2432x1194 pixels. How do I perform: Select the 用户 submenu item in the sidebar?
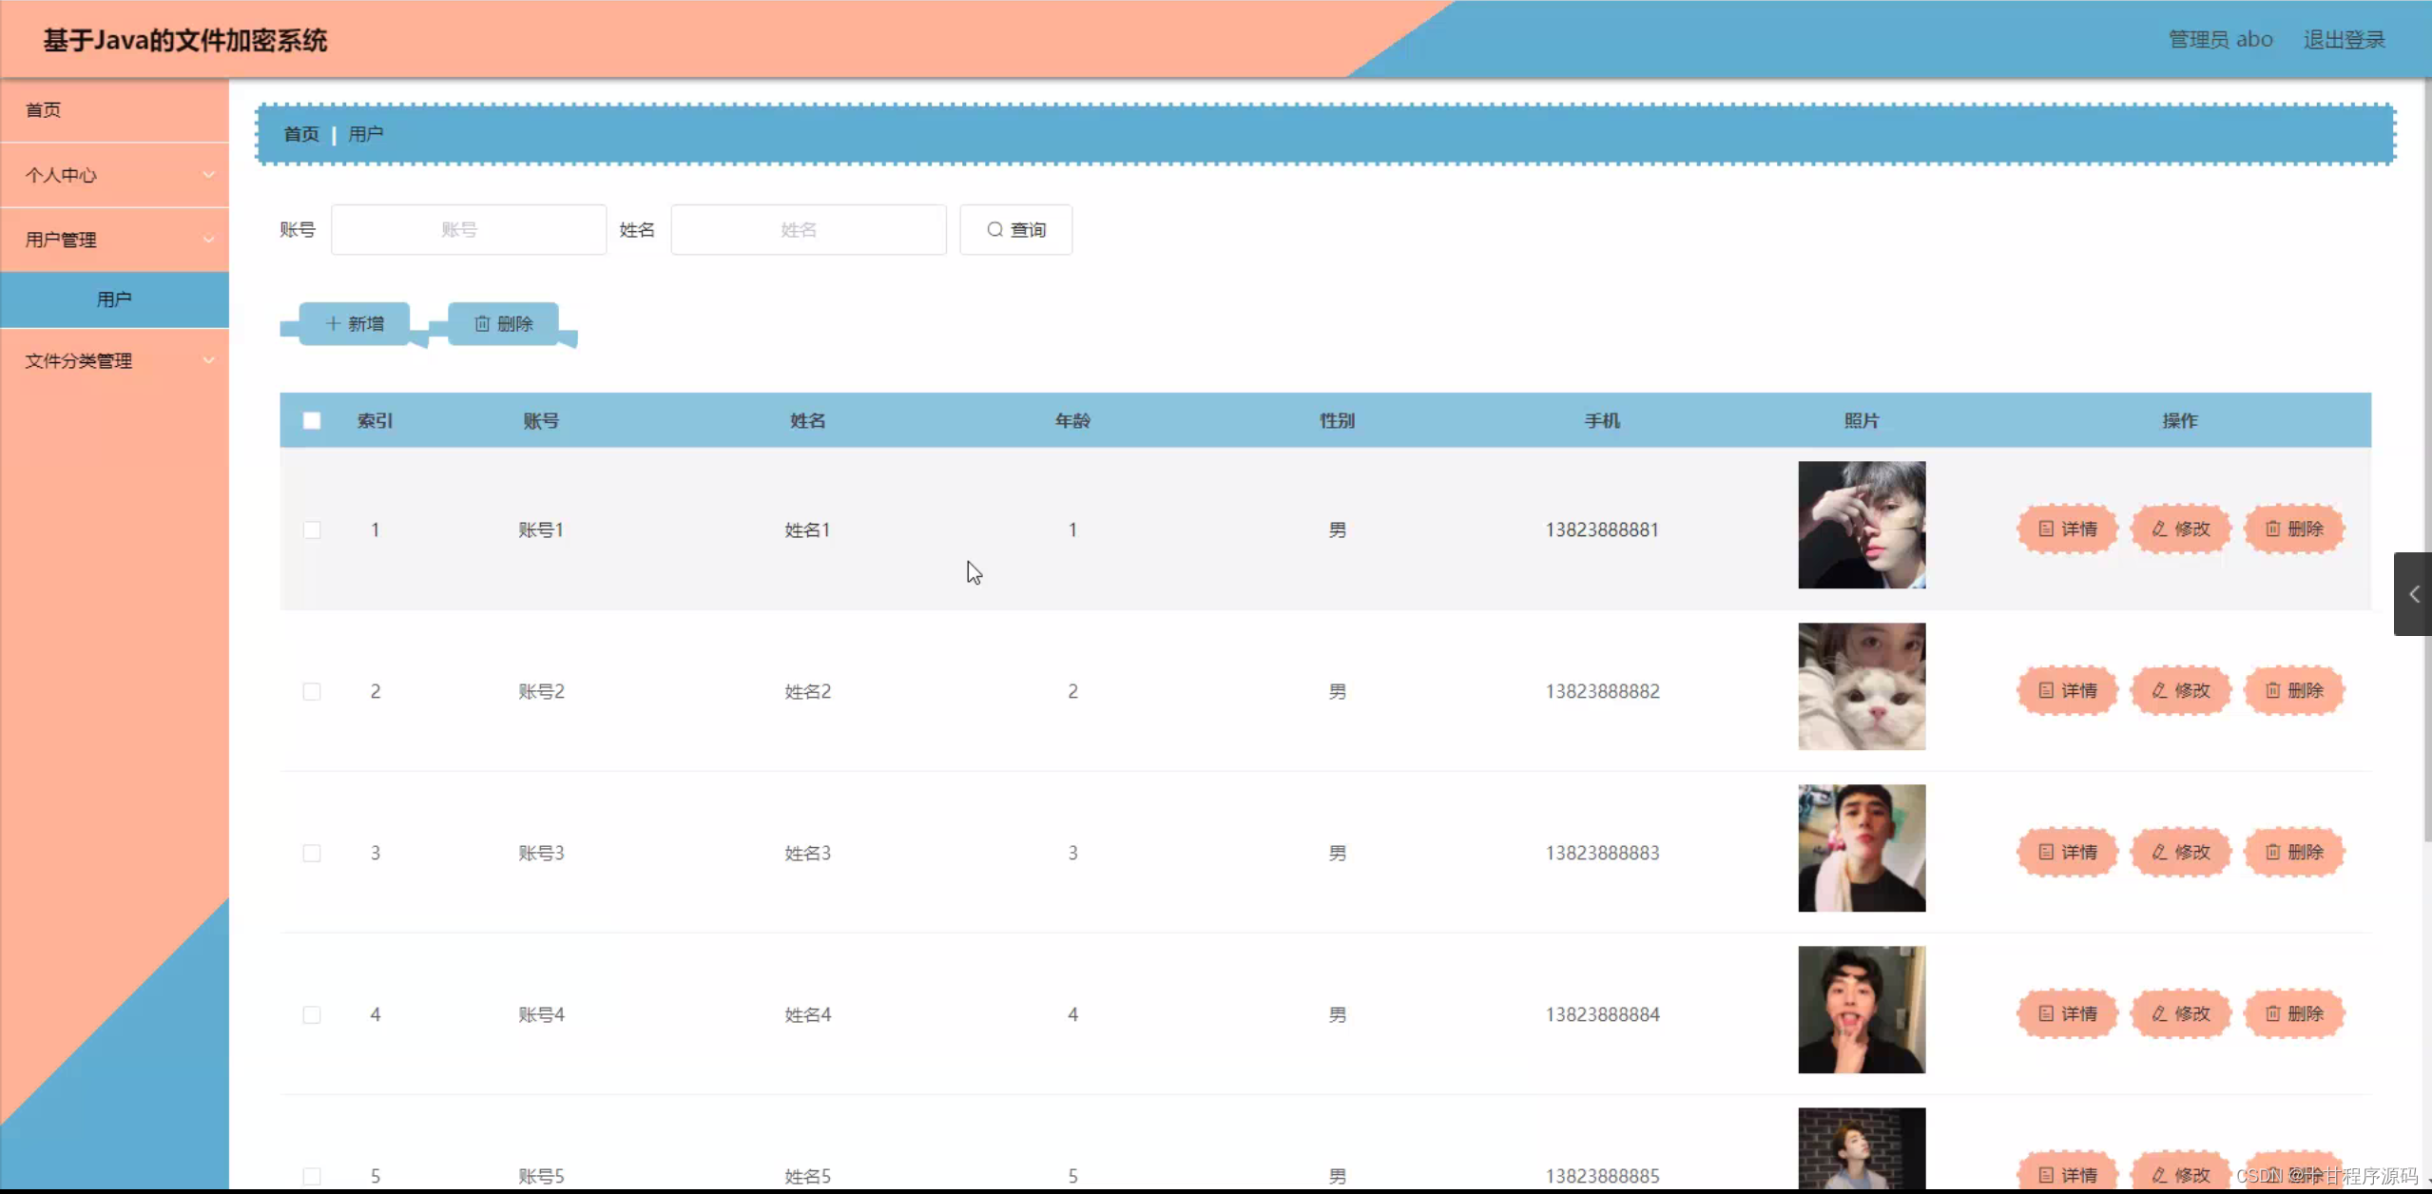[x=114, y=299]
